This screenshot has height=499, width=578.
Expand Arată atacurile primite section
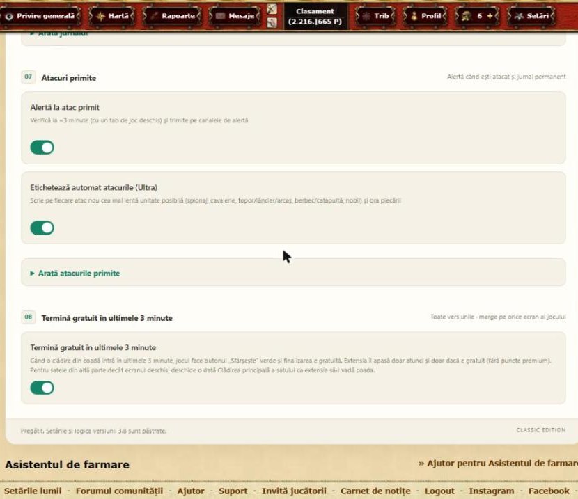click(75, 274)
